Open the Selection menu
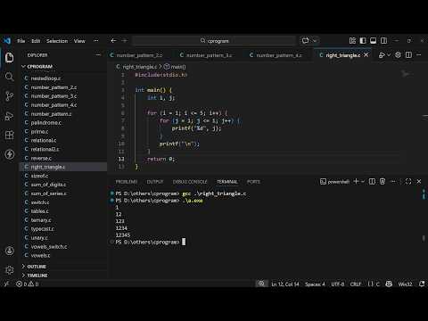This screenshot has height=321, width=428. tap(57, 41)
